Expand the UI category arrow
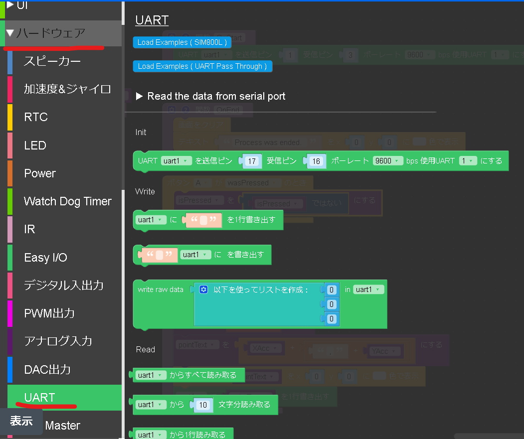Image resolution: width=524 pixels, height=439 pixels. [x=10, y=4]
